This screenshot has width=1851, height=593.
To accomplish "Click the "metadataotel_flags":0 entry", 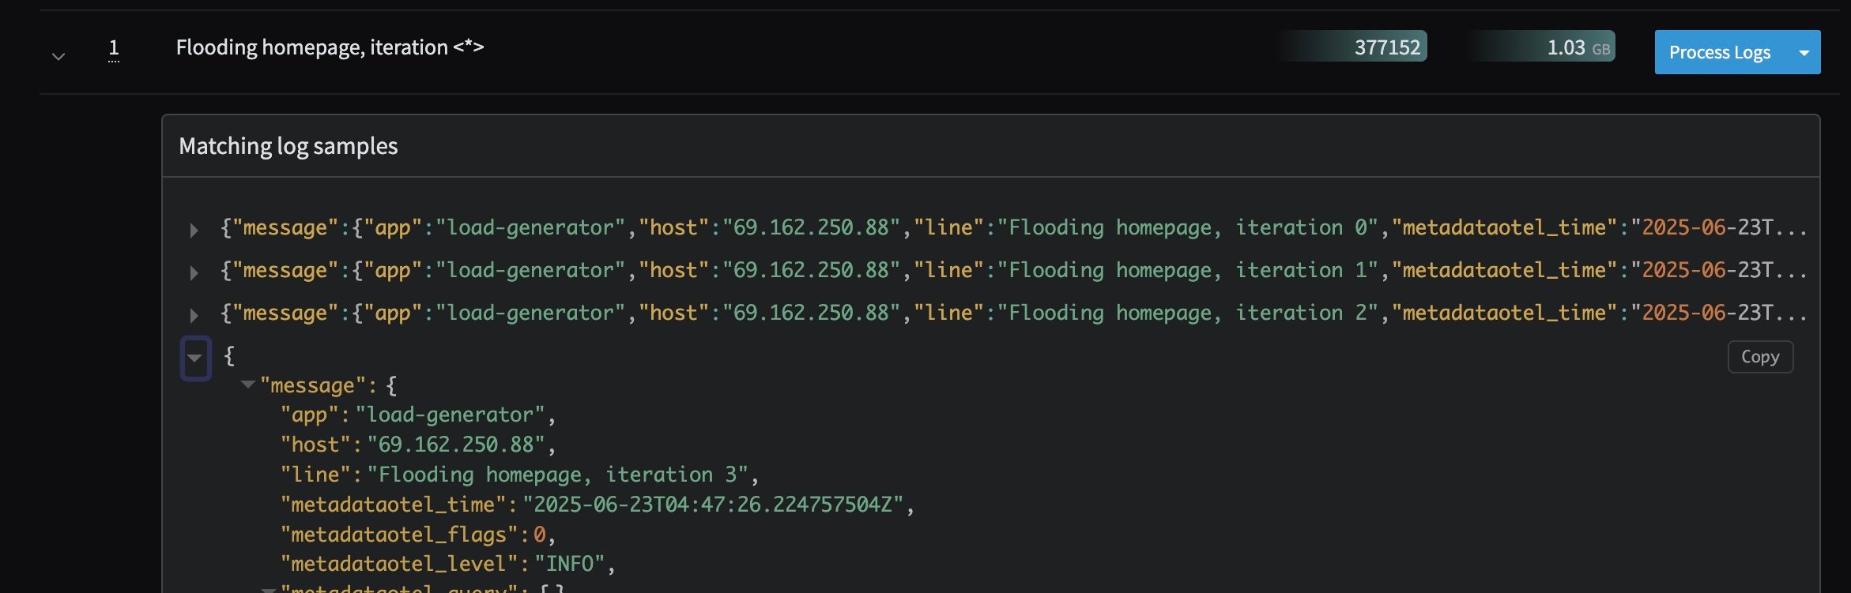I will (418, 535).
